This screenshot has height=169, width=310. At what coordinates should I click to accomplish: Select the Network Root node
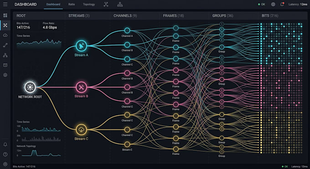[30, 87]
